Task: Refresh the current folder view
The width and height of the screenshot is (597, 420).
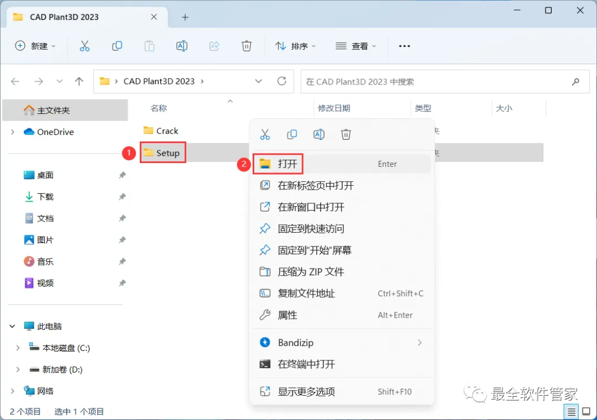Action: coord(281,81)
